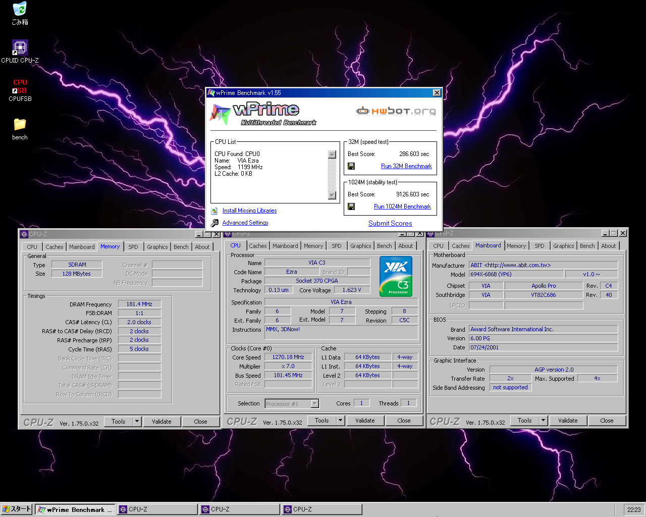The width and height of the screenshot is (646, 517).
Task: Click the Socket 370 CPGA package value
Action: coord(317,281)
